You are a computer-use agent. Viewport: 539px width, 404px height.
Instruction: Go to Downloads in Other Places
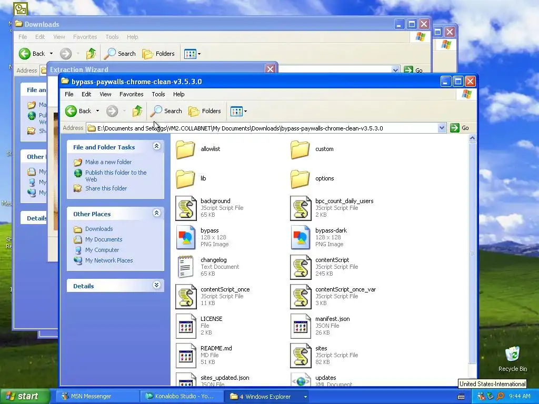pos(99,229)
